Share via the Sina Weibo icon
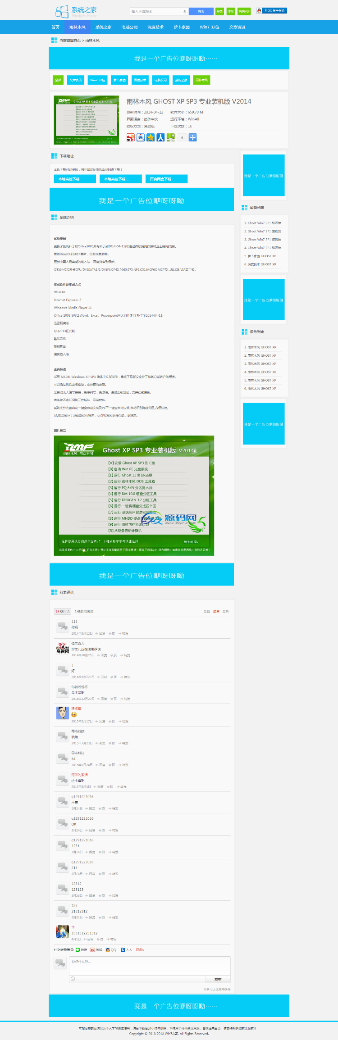338x1040 pixels. click(131, 137)
